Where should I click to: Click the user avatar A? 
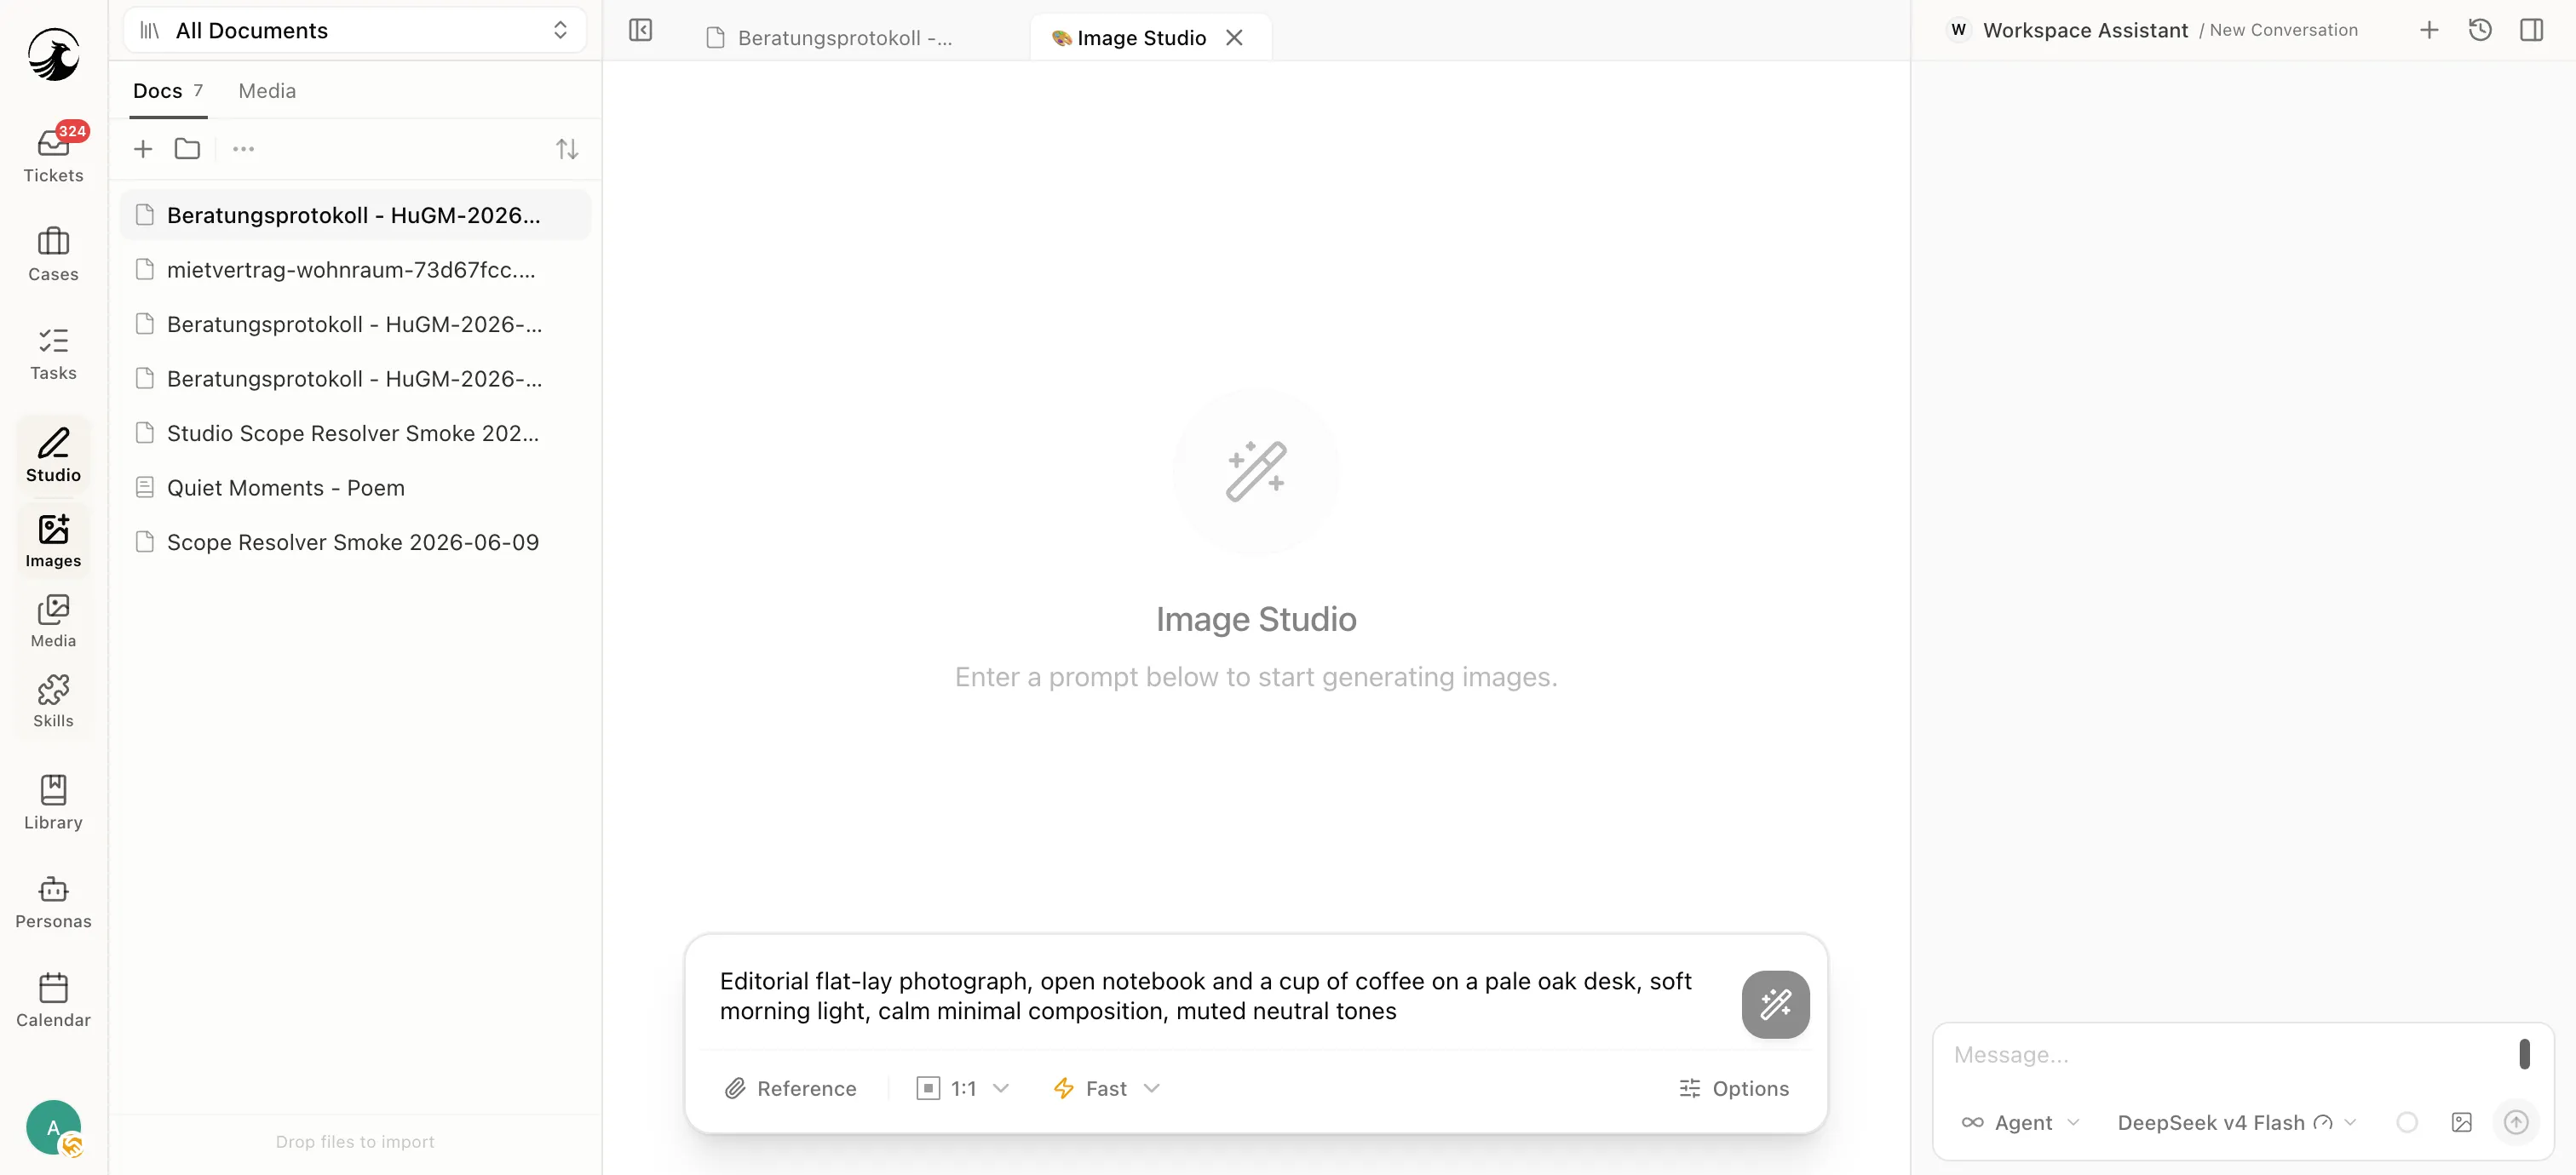pos(53,1128)
